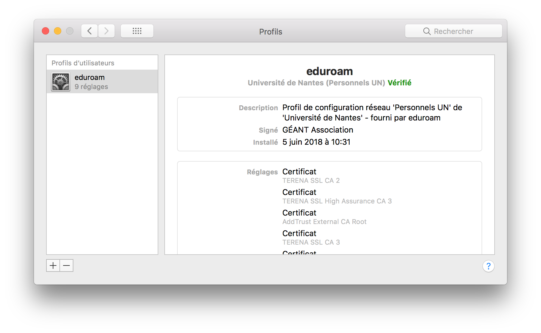Click the Vérifié status label
Screen dimensions: 541x333
(399, 83)
